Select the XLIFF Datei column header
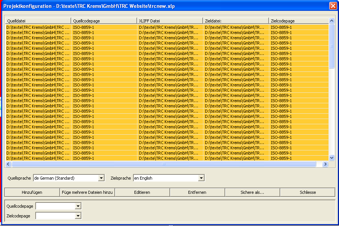This screenshot has height=226, width=339. coord(170,21)
